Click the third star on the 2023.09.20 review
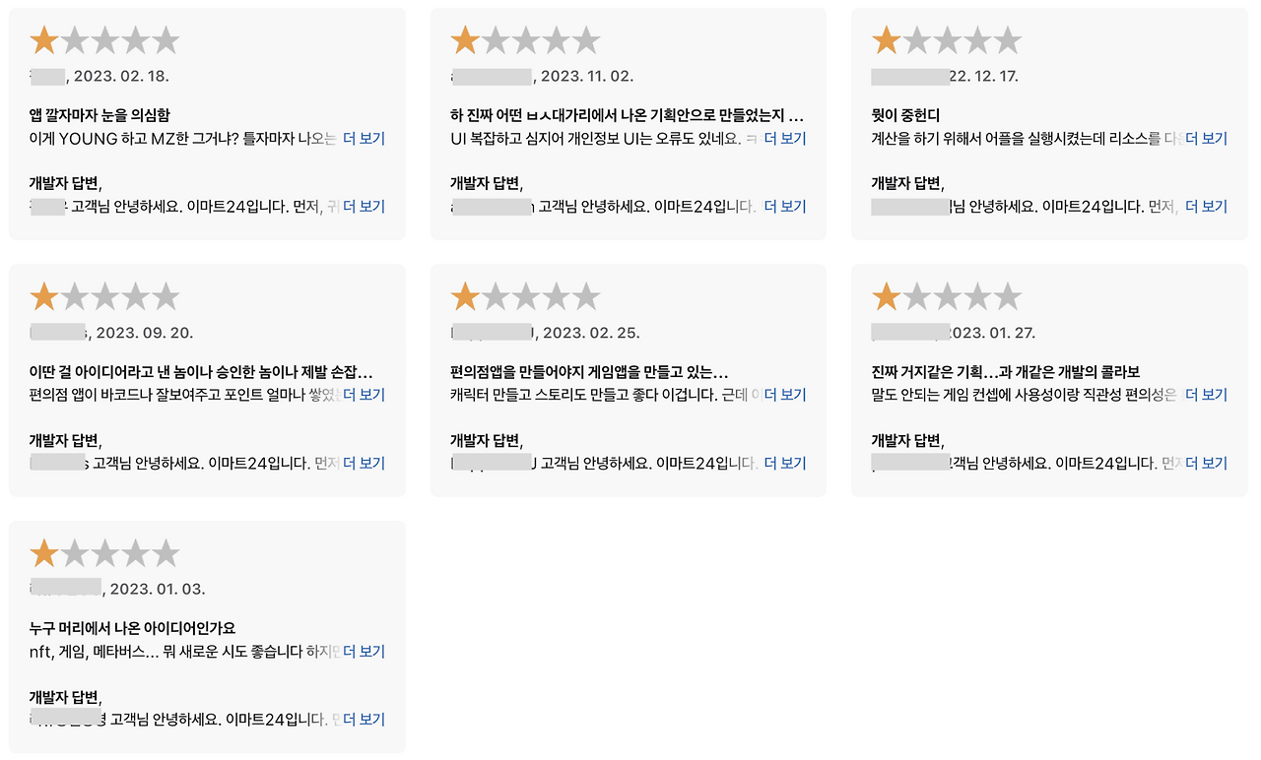This screenshot has height=760, width=1261. 104,294
